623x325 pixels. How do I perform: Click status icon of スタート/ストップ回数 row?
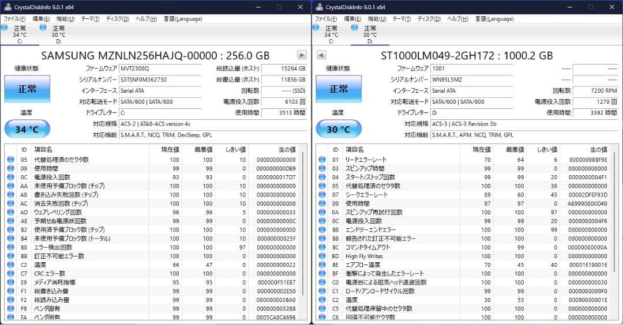tap(322, 177)
